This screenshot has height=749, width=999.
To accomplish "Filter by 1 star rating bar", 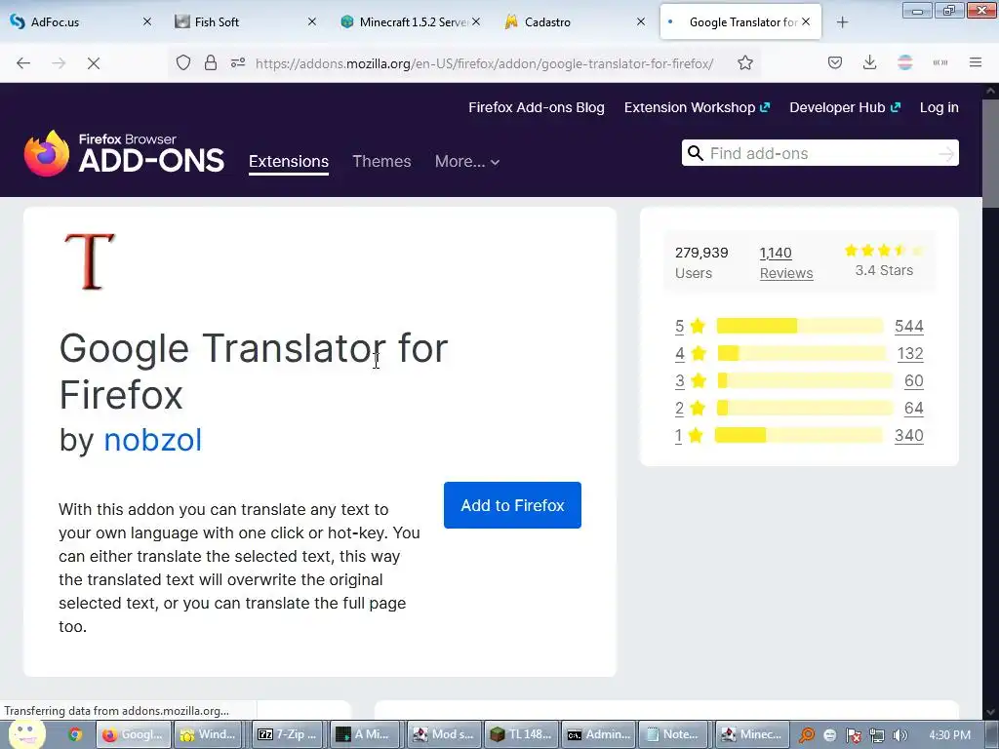I will coord(799,435).
